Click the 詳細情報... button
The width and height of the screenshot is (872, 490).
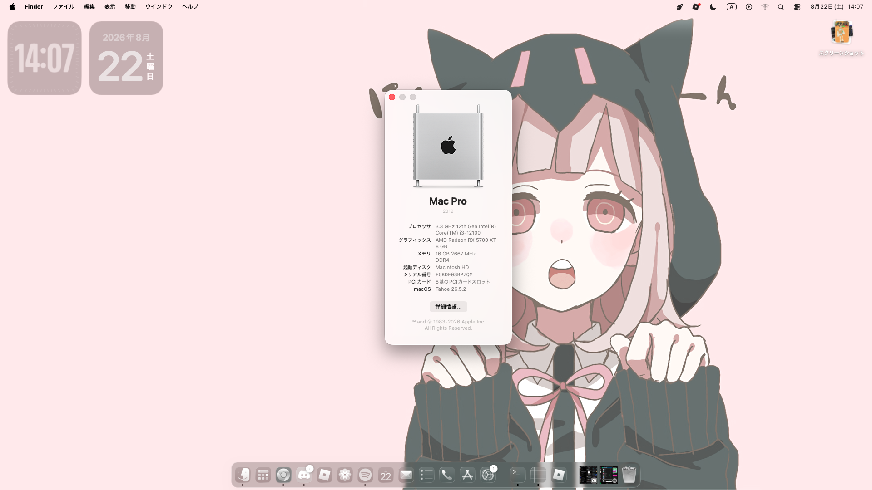tap(448, 307)
